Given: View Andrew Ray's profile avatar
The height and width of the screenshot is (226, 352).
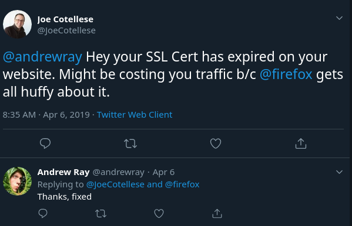Looking at the screenshot, I should click(x=17, y=181).
